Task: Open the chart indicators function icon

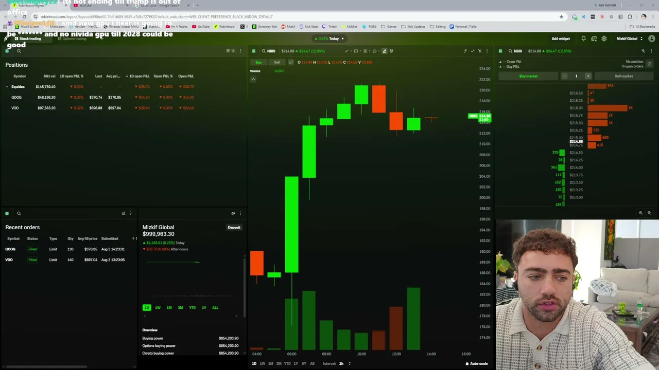Action: [x=465, y=51]
